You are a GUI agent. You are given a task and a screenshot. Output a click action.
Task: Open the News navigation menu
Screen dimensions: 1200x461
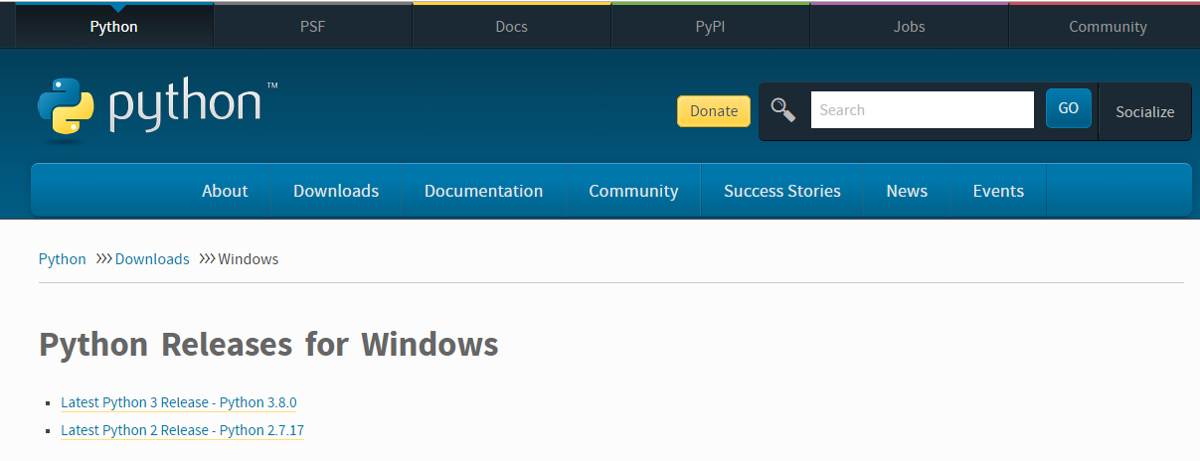(907, 191)
